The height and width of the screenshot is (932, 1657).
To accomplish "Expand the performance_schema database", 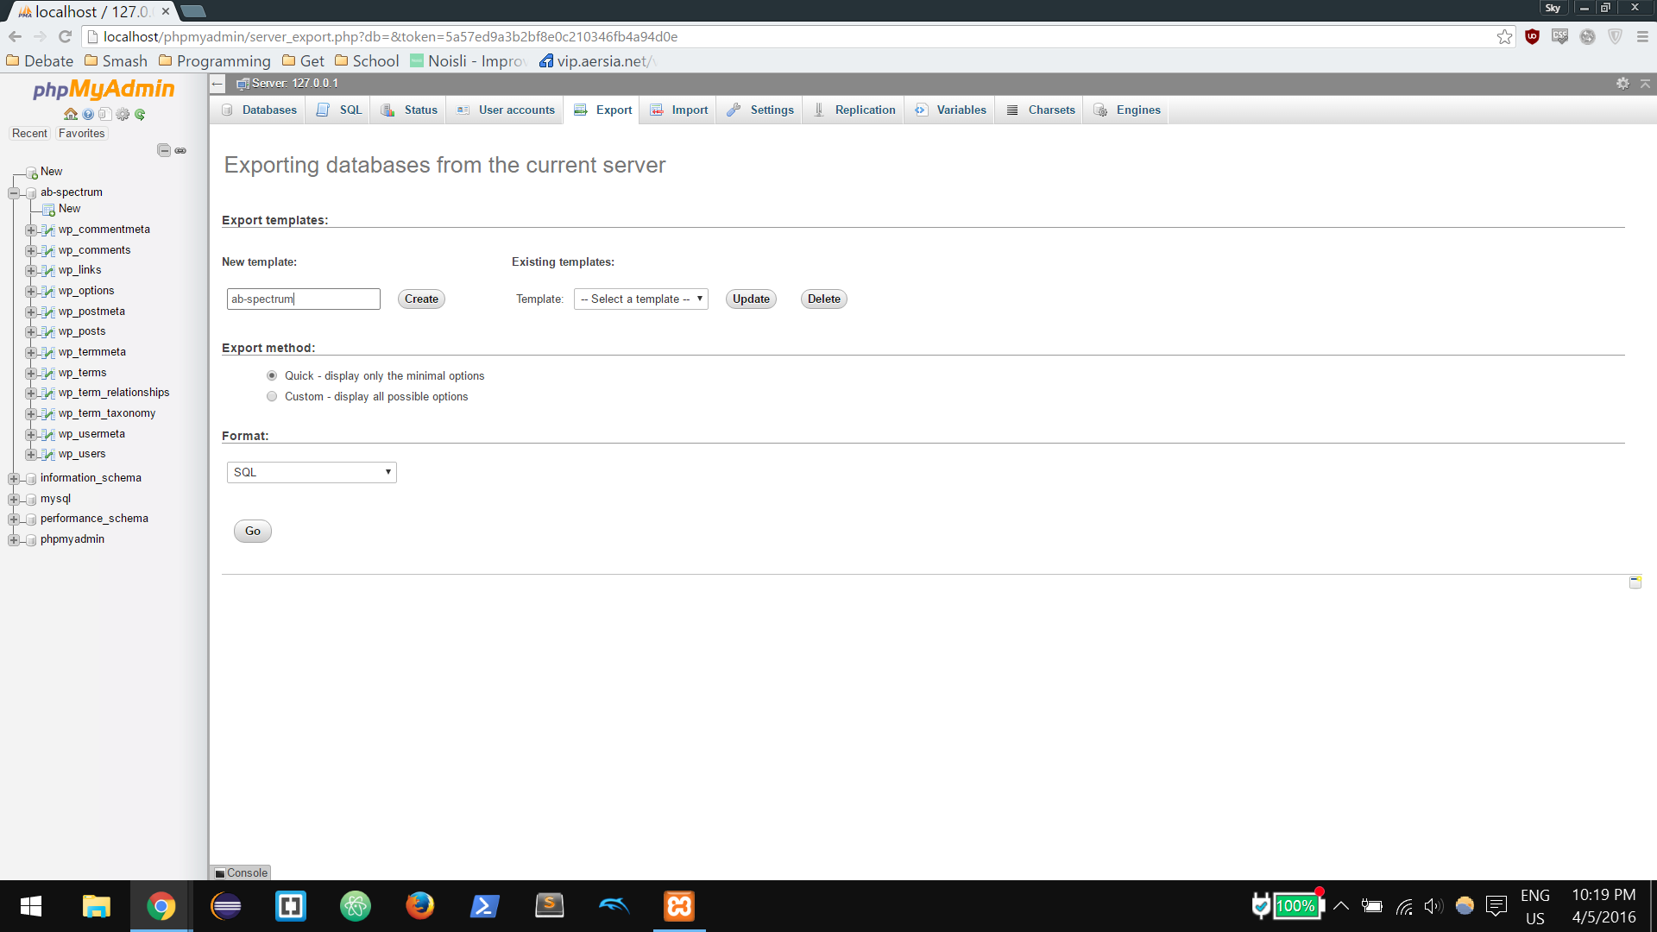I will pos(14,520).
